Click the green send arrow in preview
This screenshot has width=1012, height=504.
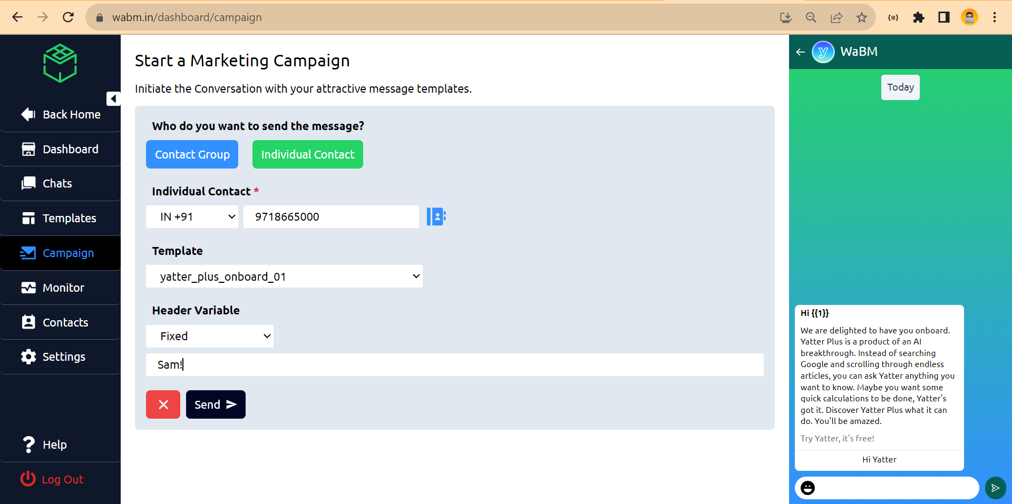(x=995, y=488)
